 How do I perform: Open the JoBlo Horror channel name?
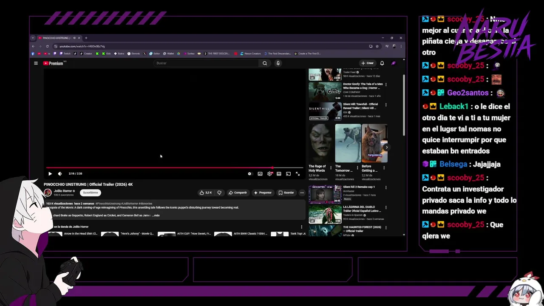click(63, 191)
